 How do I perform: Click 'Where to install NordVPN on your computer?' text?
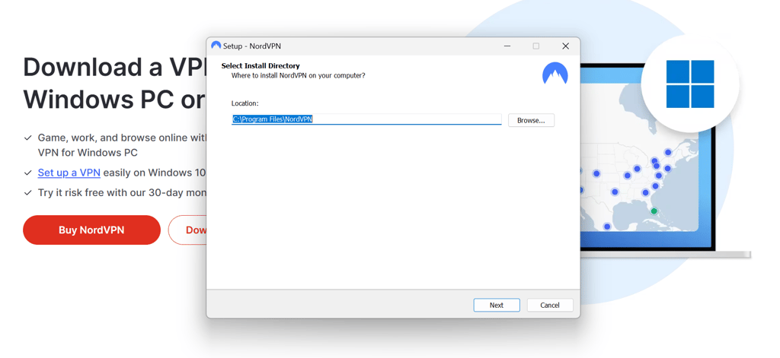pos(298,75)
